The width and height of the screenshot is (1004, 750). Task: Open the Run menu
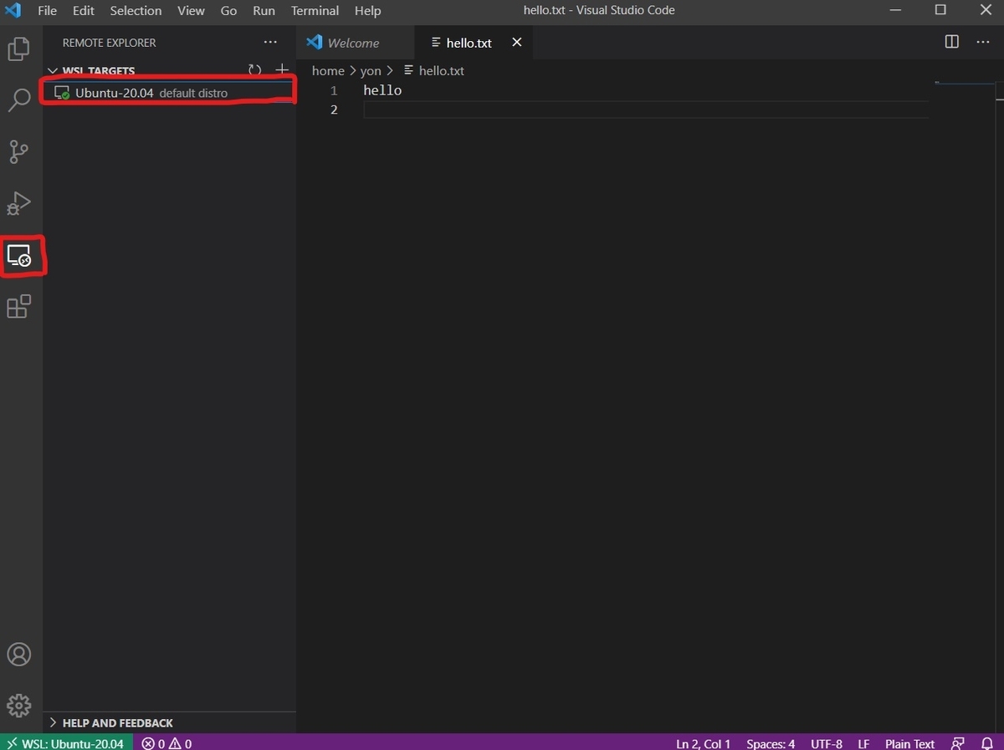[264, 11]
